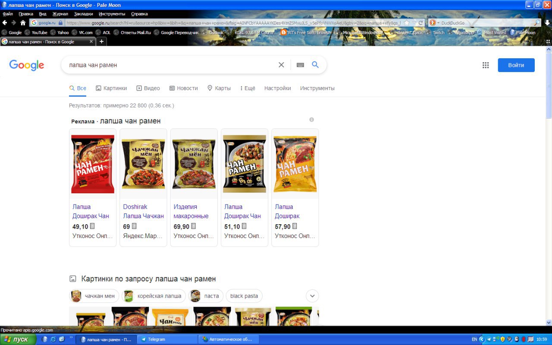Open DuckDuckGo search engine selector
Viewport: 552px width, 345px height.
pos(434,23)
